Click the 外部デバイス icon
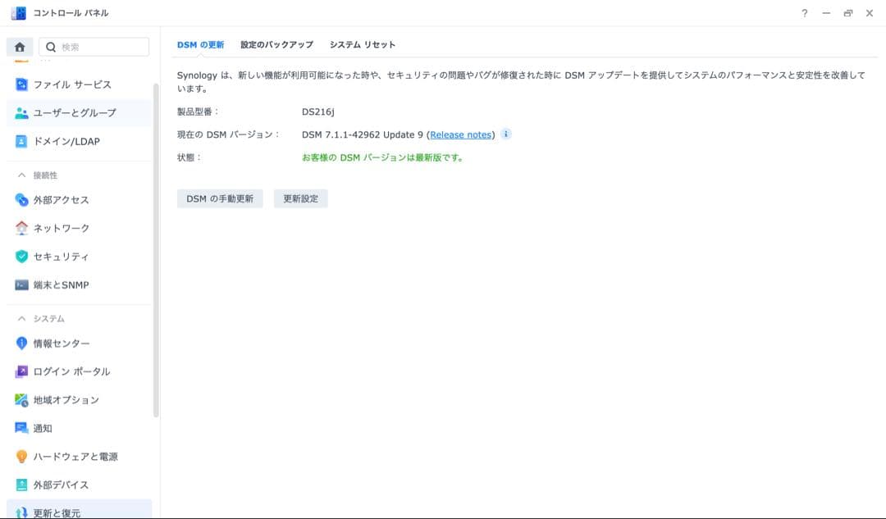 click(21, 485)
